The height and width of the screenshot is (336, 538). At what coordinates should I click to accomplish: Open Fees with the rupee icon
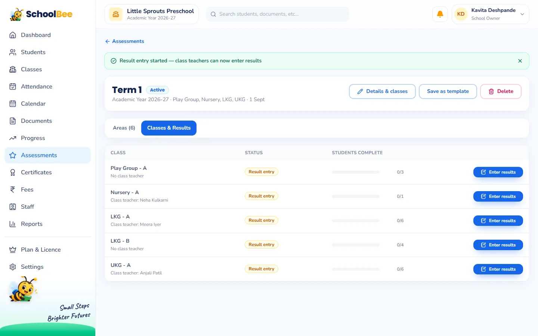[47, 190]
